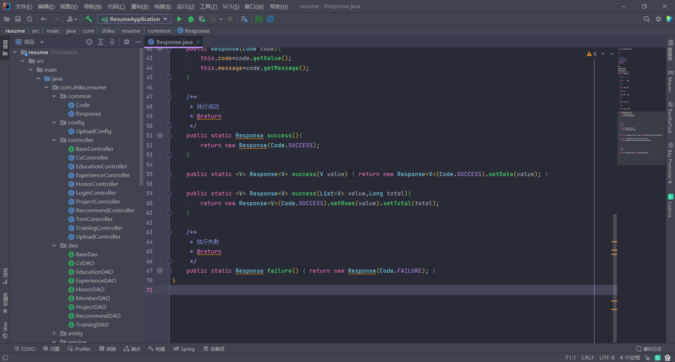The height and width of the screenshot is (362, 675).
Task: Toggle read-only lock icon in status bar
Action: tap(647, 358)
